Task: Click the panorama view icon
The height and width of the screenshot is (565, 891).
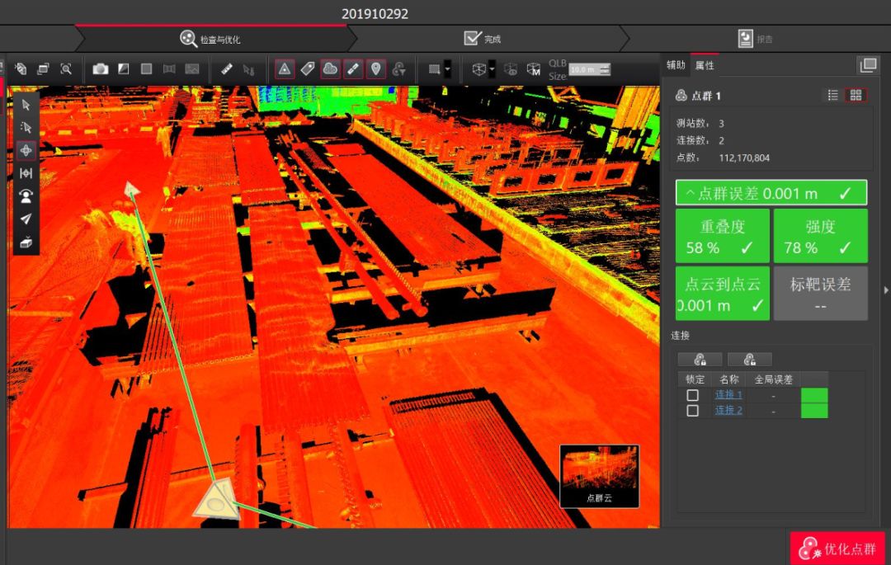Action: click(169, 69)
